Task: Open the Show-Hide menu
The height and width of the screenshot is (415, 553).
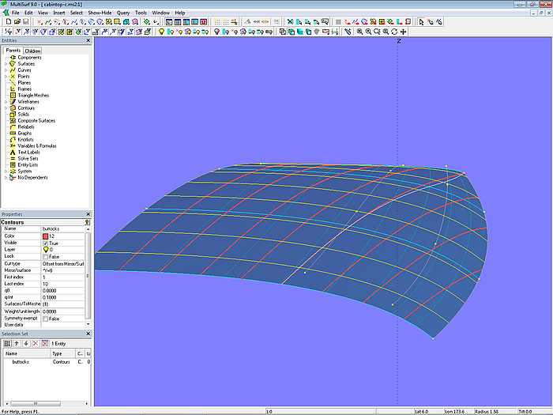Action: [x=100, y=13]
